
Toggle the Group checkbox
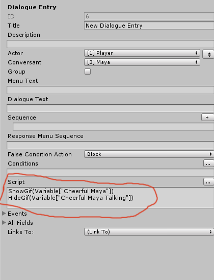[x=88, y=72]
